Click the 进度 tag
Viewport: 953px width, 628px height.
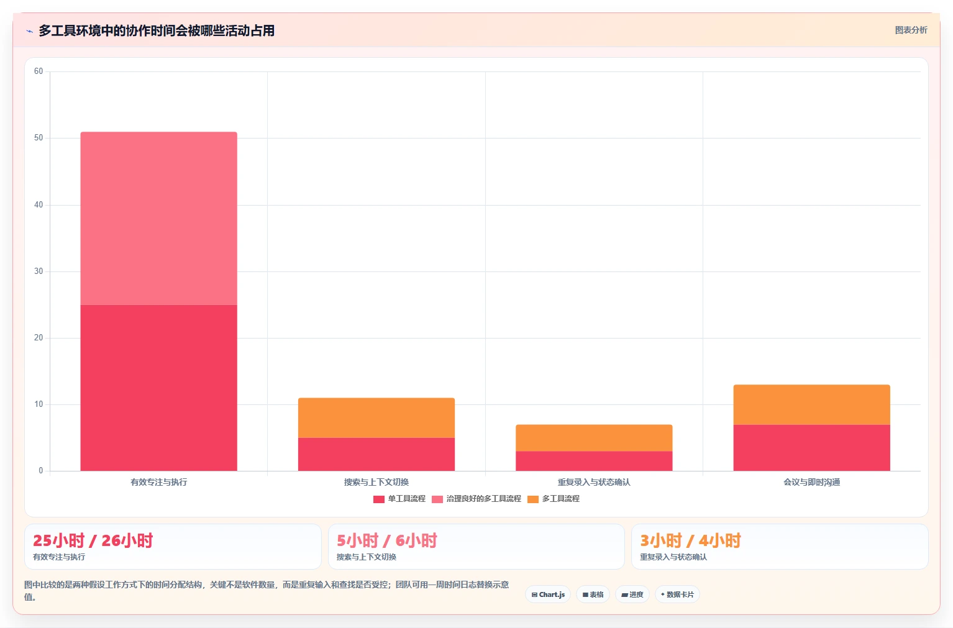click(632, 594)
